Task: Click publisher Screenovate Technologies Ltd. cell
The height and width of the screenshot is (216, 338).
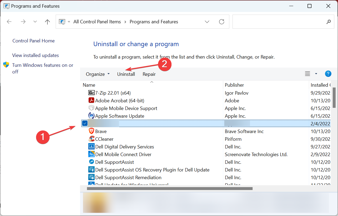Action: (x=256, y=155)
